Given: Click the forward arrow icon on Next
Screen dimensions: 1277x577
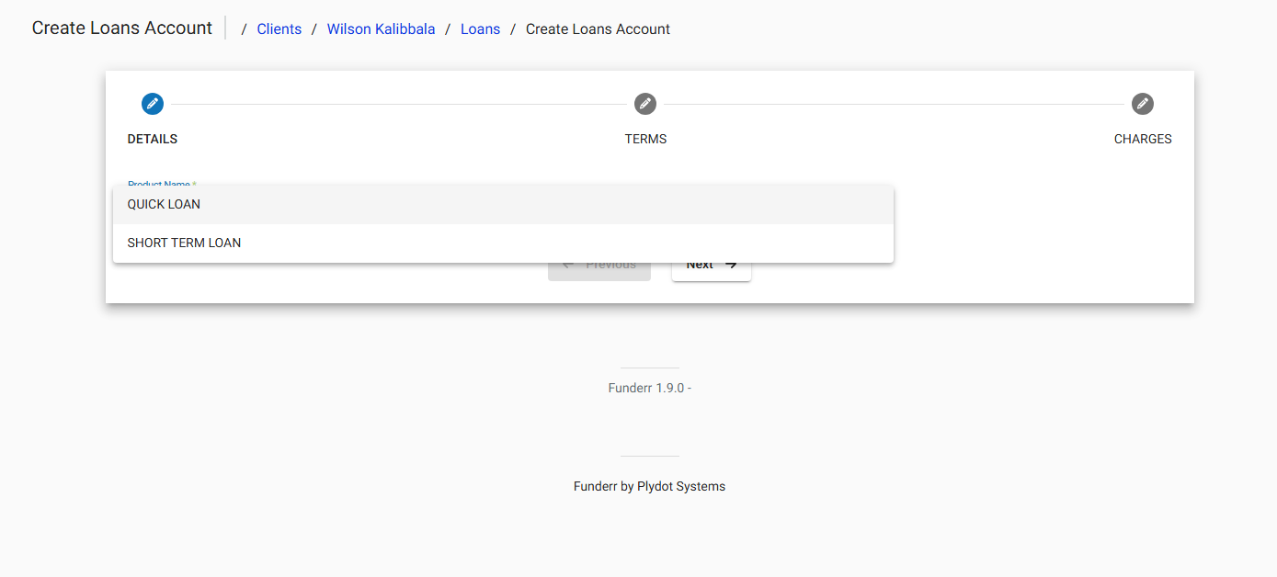Looking at the screenshot, I should (730, 264).
